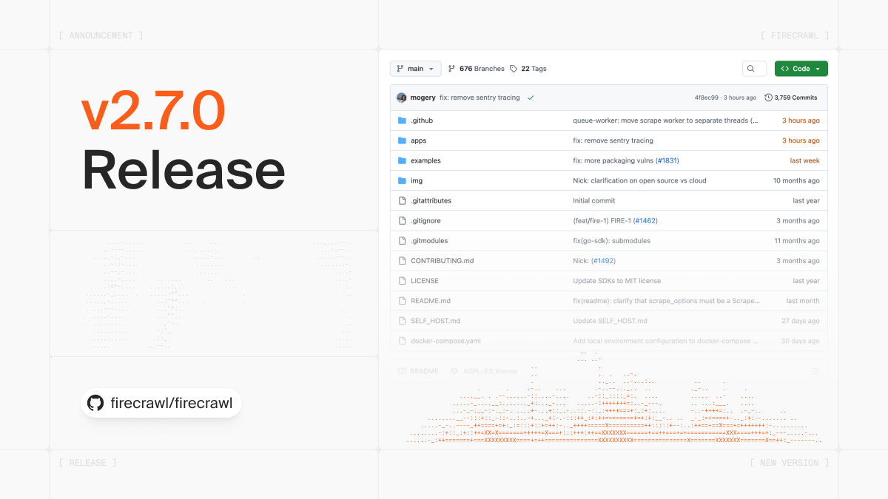The width and height of the screenshot is (888, 499).
Task: Switch to the README section
Action: click(418, 370)
